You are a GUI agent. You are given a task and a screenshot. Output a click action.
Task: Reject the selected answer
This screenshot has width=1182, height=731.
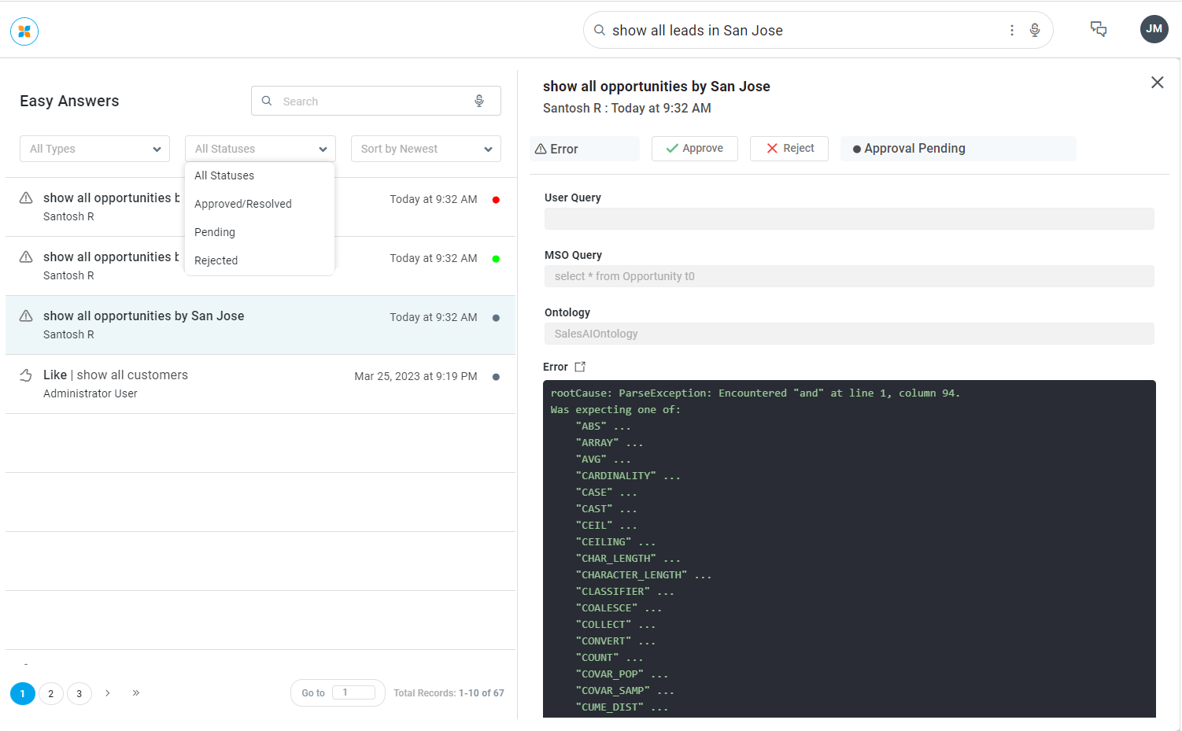(x=789, y=149)
